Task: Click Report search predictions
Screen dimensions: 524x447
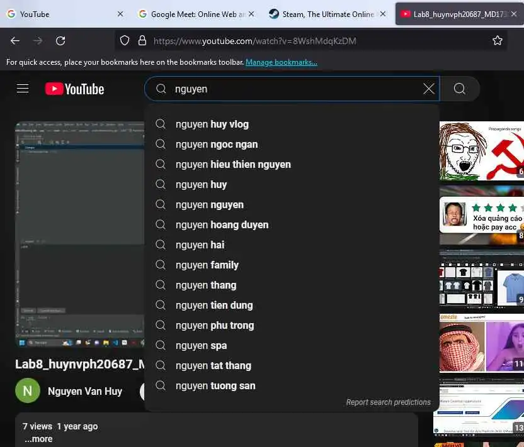Action: click(x=389, y=402)
